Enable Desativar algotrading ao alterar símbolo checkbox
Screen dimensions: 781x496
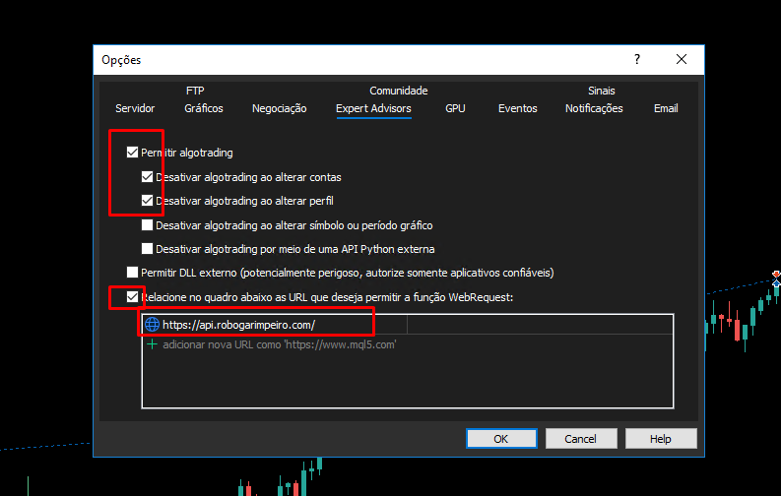coord(148,225)
